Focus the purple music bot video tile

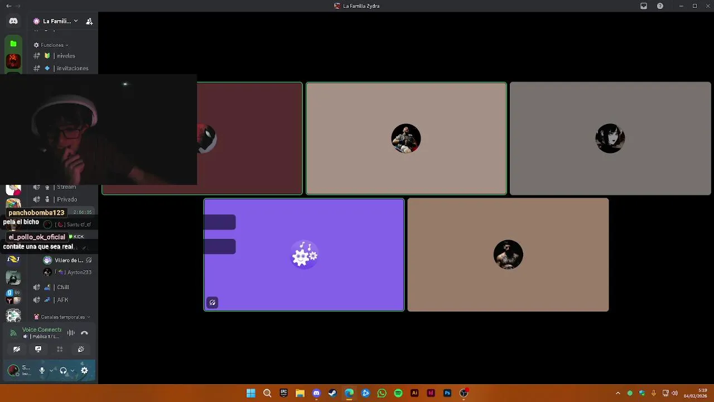(304, 255)
